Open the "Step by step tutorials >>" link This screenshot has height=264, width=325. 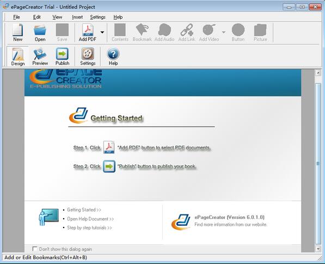[89, 228]
